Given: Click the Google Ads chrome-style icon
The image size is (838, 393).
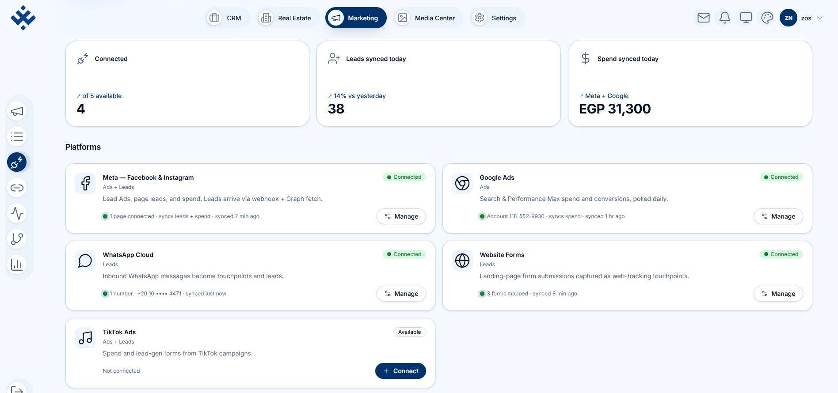Looking at the screenshot, I should point(462,183).
